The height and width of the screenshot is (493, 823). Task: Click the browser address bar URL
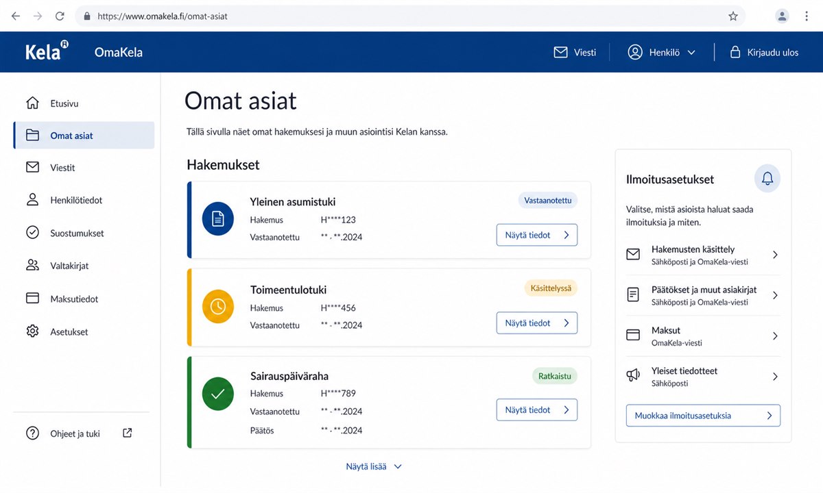163,16
